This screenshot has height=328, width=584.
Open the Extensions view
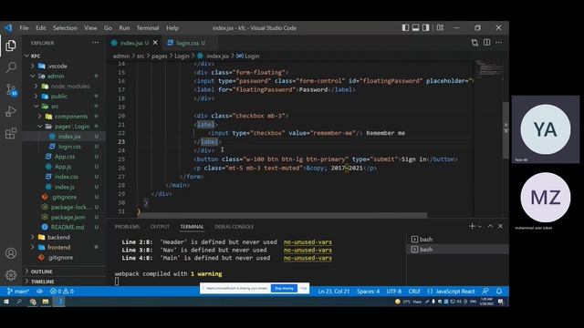[x=11, y=133]
